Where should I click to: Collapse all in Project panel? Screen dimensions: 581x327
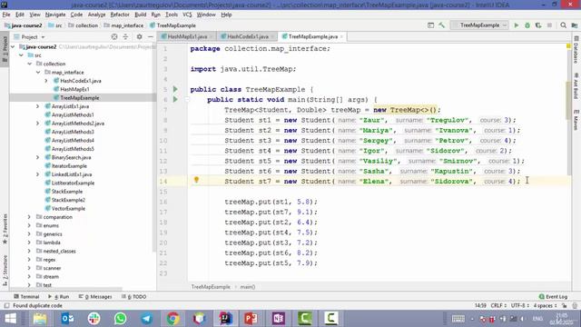pos(125,36)
